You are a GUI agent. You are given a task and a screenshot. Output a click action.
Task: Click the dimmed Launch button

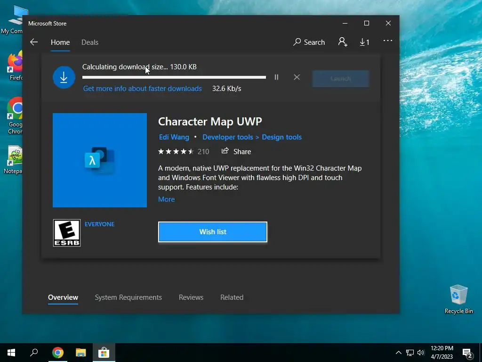pos(341,79)
